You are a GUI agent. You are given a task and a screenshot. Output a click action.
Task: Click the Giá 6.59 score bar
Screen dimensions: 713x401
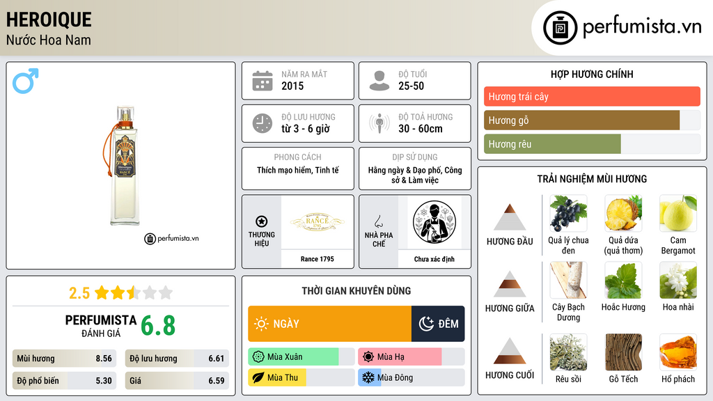tap(177, 381)
